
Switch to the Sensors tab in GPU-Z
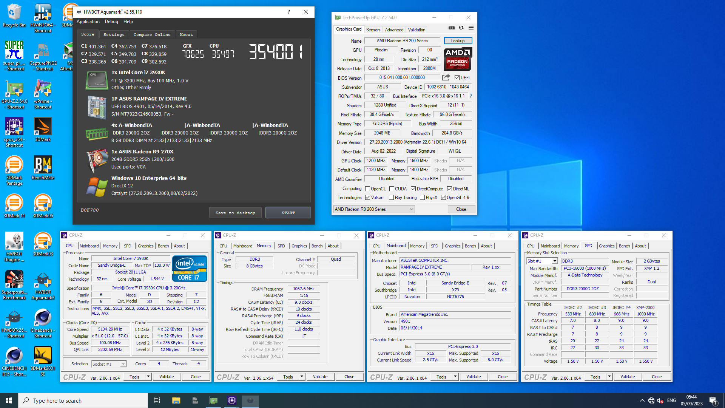pos(373,29)
